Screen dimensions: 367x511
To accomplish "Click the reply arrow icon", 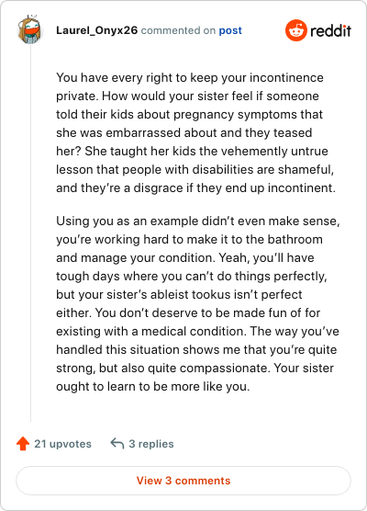I will pos(117,444).
